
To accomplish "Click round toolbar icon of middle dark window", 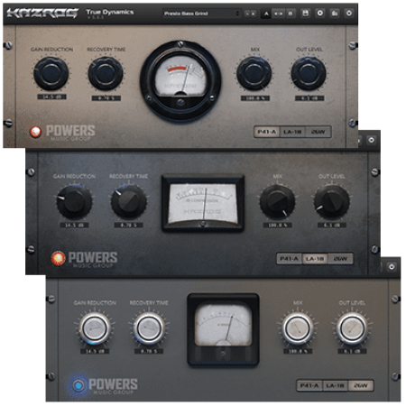I will pos(372,140).
